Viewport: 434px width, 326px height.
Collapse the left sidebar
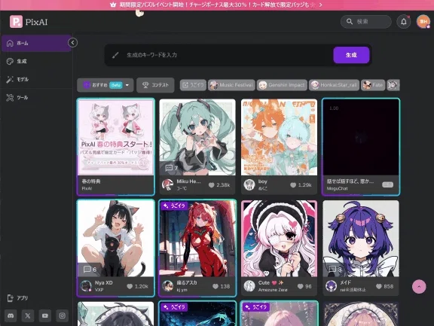[x=72, y=43]
